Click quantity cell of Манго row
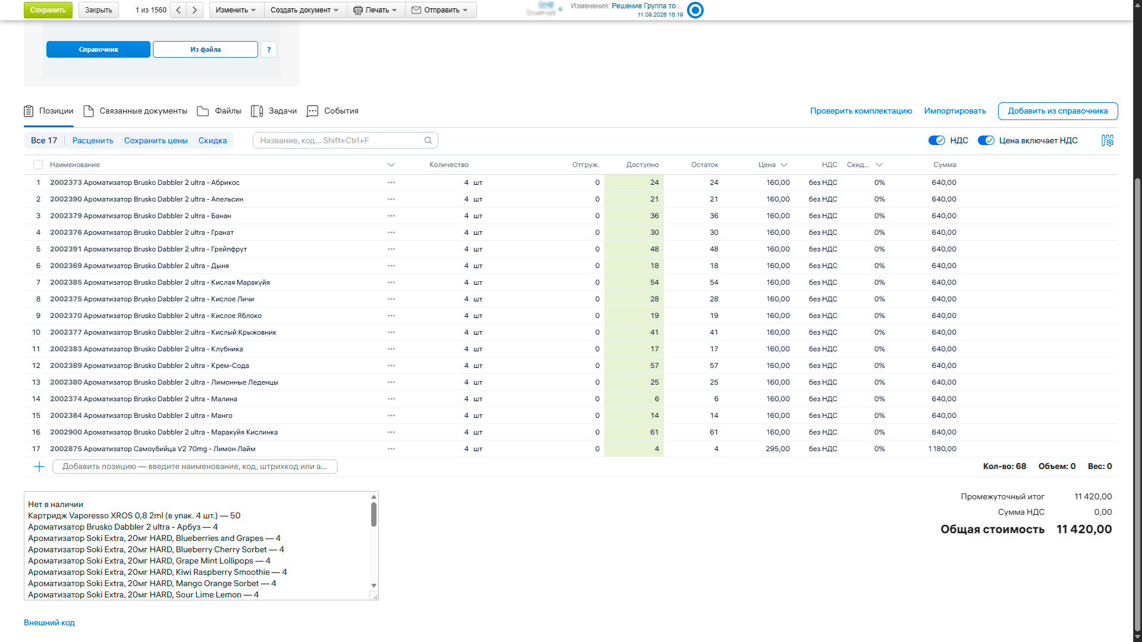The image size is (1142, 642). (466, 416)
